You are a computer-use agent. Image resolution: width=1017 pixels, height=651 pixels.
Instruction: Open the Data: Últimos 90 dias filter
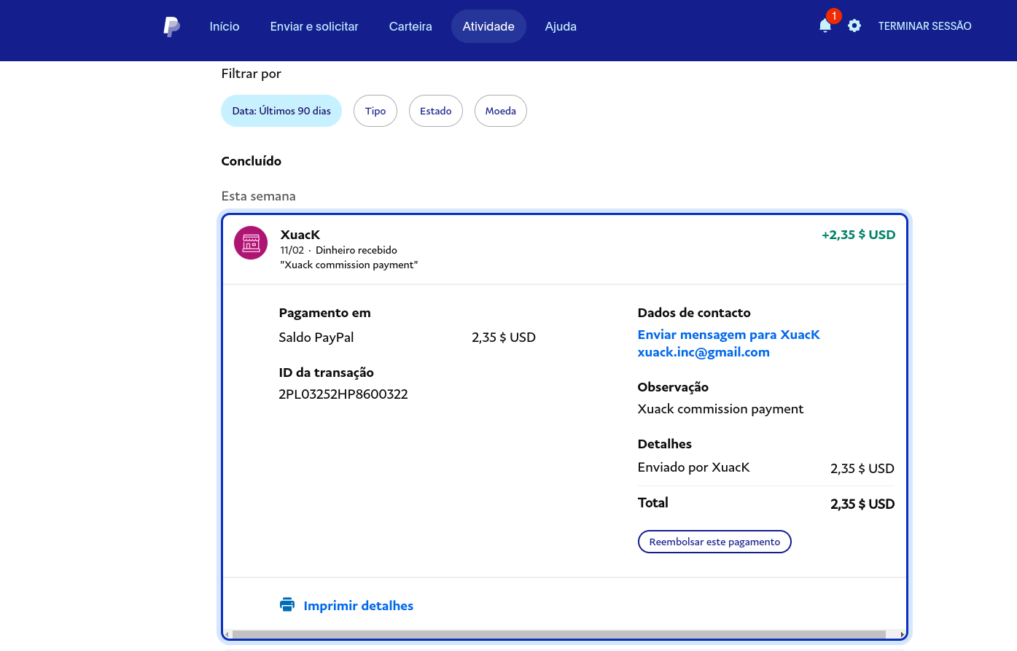point(281,111)
